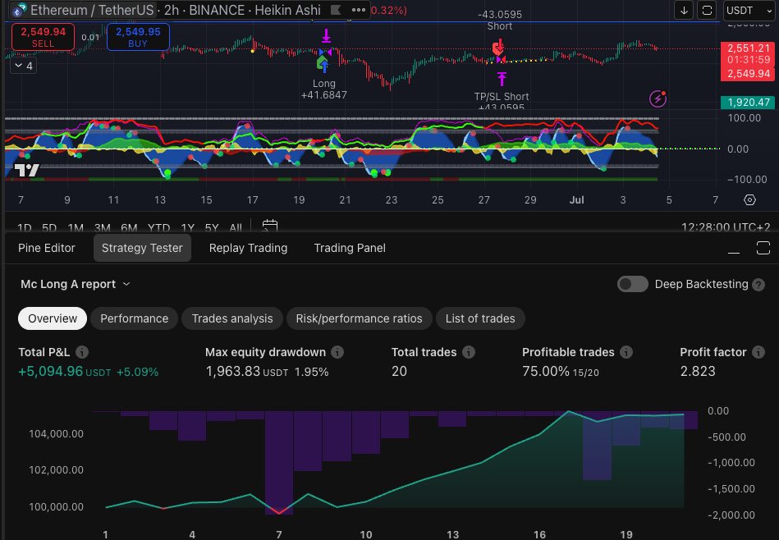Maximize the Strategy Tester panel
The height and width of the screenshot is (540, 779).
763,247
